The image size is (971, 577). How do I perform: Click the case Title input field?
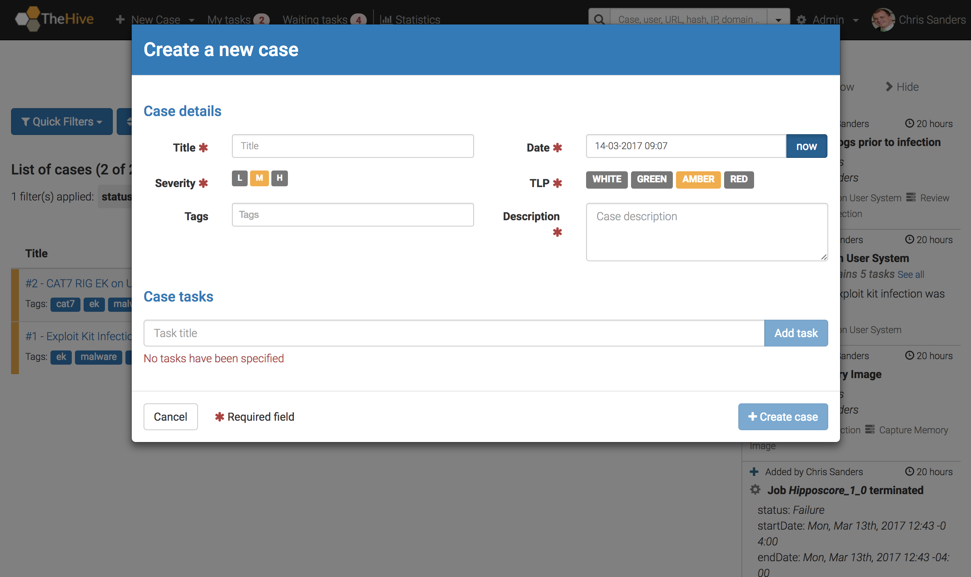click(x=353, y=146)
